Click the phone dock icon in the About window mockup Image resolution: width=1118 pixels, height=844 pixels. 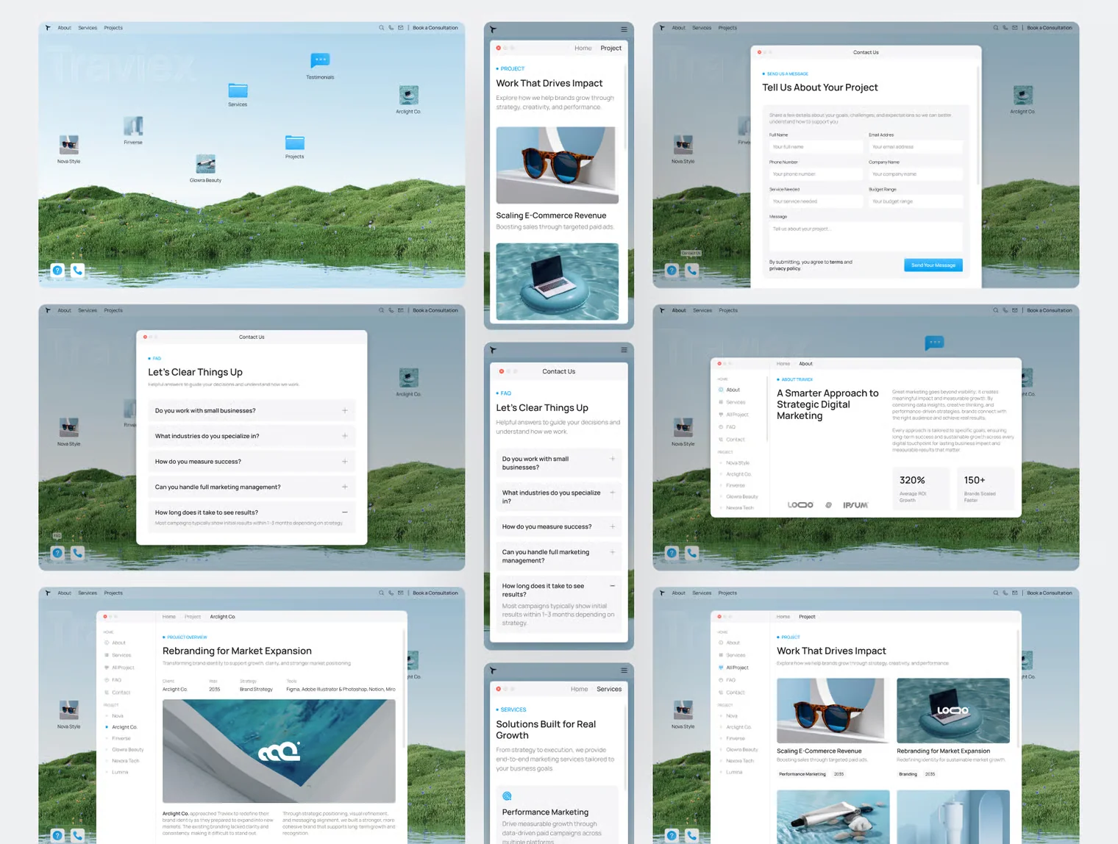click(x=691, y=553)
